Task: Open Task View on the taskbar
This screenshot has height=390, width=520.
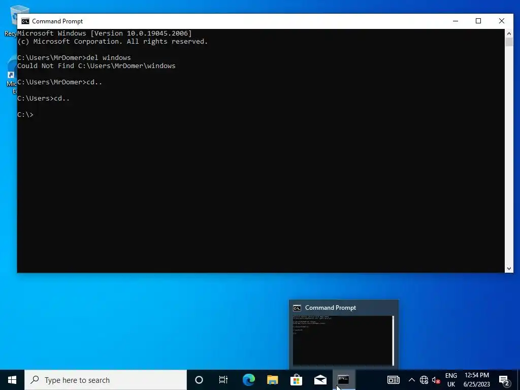Action: [223, 380]
